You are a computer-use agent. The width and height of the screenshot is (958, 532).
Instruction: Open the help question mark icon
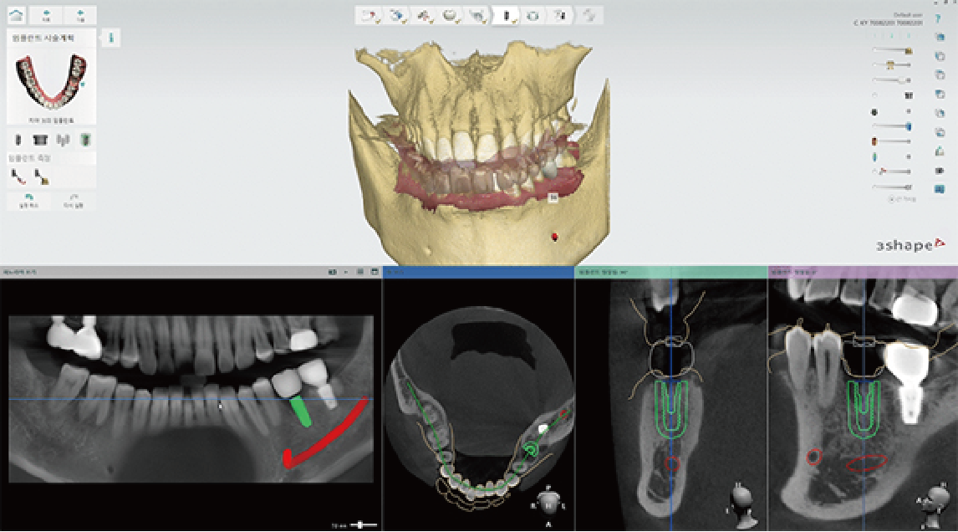pyautogui.click(x=939, y=19)
